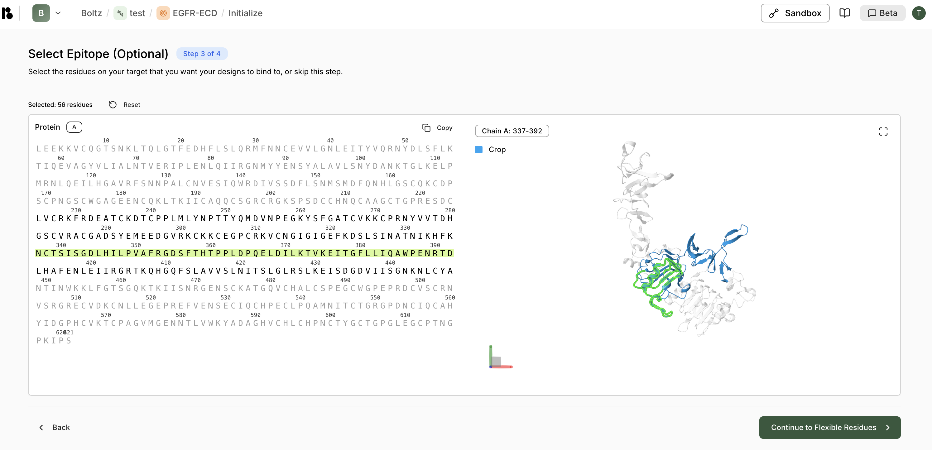Toggle the Chain A selector badge
This screenshot has width=932, height=450.
click(74, 127)
